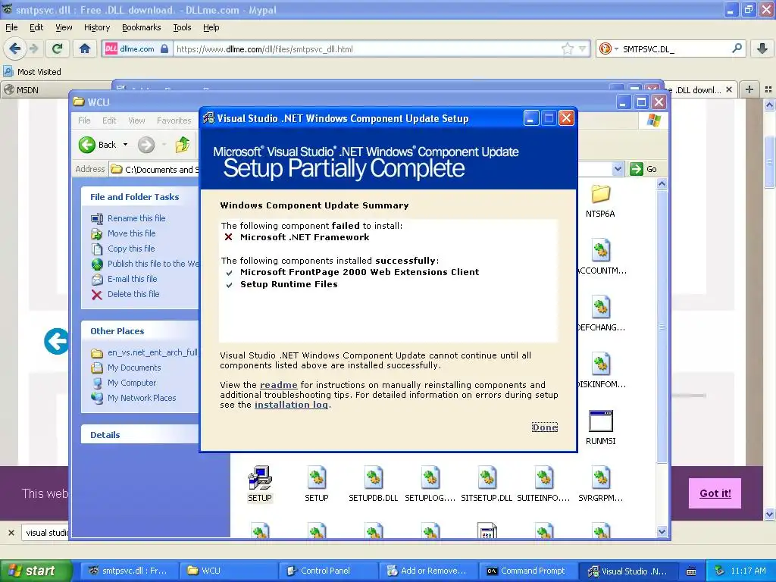The width and height of the screenshot is (776, 582).
Task: Open the installation log link
Action: click(x=291, y=405)
